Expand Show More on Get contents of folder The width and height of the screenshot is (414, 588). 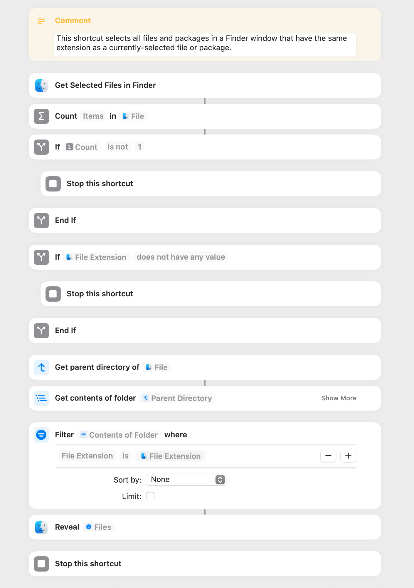[339, 398]
